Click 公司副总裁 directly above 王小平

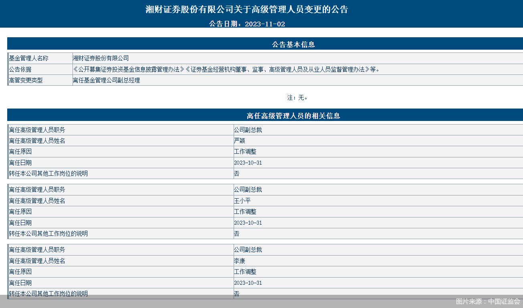248,190
